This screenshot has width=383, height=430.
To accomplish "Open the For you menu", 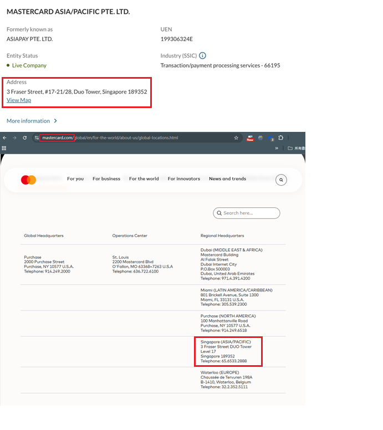I will pyautogui.click(x=75, y=179).
